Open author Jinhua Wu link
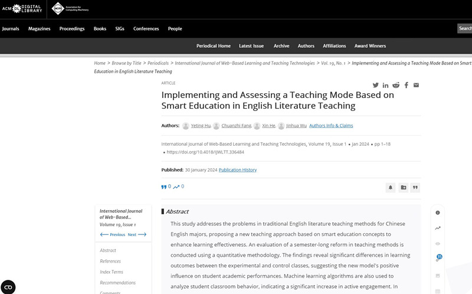Image resolution: width=472 pixels, height=294 pixels. 296,126
